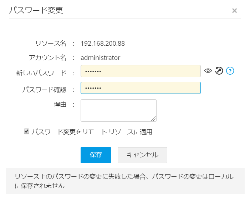Click the administrator account name text

click(x=101, y=57)
